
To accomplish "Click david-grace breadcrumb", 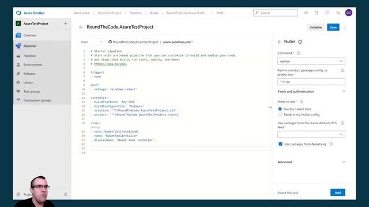I will coord(81,13).
